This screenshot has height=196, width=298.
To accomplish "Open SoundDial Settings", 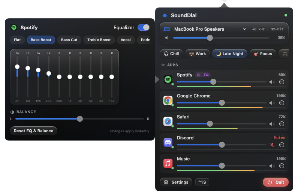I will pyautogui.click(x=176, y=182).
